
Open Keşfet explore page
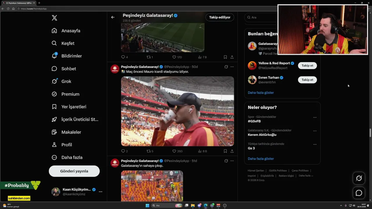[x=63, y=43]
